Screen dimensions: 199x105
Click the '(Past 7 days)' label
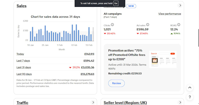point(110,17)
